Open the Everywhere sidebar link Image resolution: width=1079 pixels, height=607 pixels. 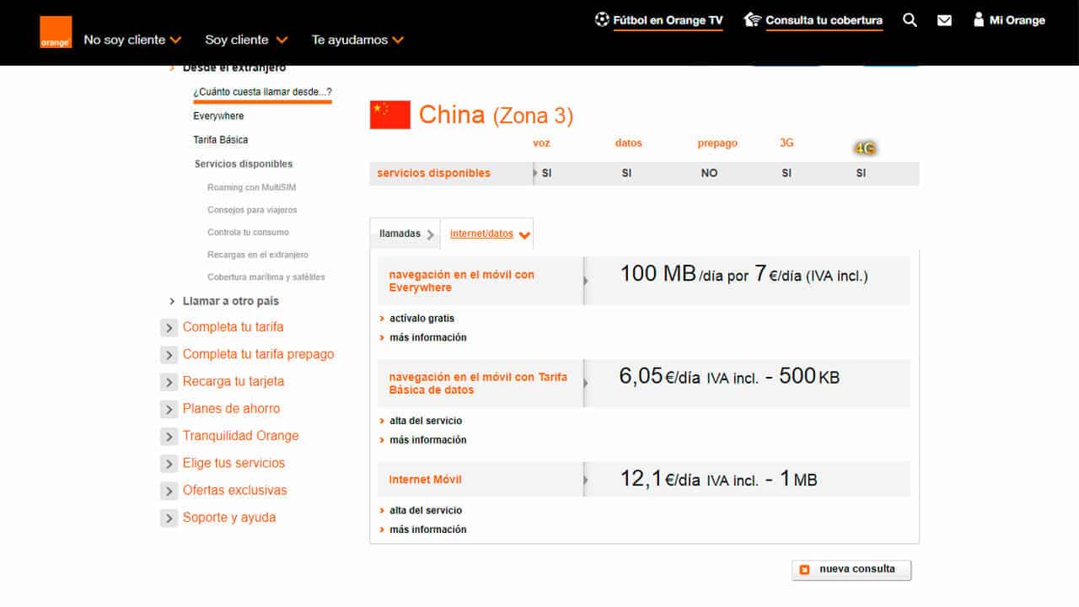(x=218, y=115)
